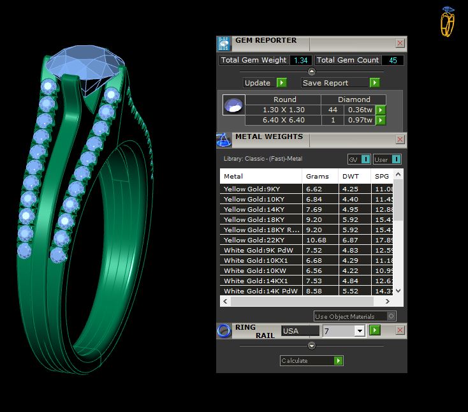Image resolution: width=468 pixels, height=412 pixels.
Task: Select the Yellow Gold:10KY row
Action: 307,199
